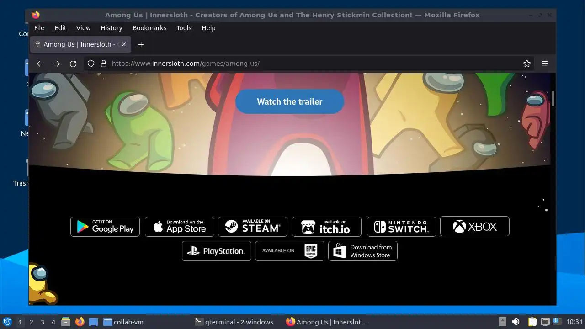Switch to virtual desktop 4
The width and height of the screenshot is (585, 329).
click(53, 322)
